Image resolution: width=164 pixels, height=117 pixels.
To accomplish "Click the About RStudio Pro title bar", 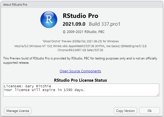I will click(x=82, y=5).
